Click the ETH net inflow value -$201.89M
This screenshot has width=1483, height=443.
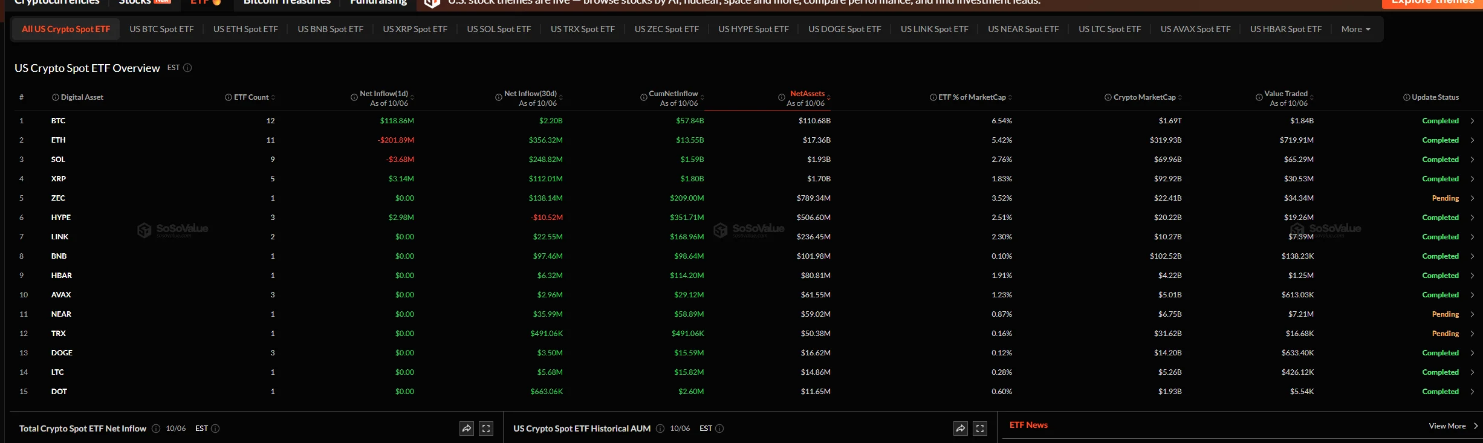(396, 140)
